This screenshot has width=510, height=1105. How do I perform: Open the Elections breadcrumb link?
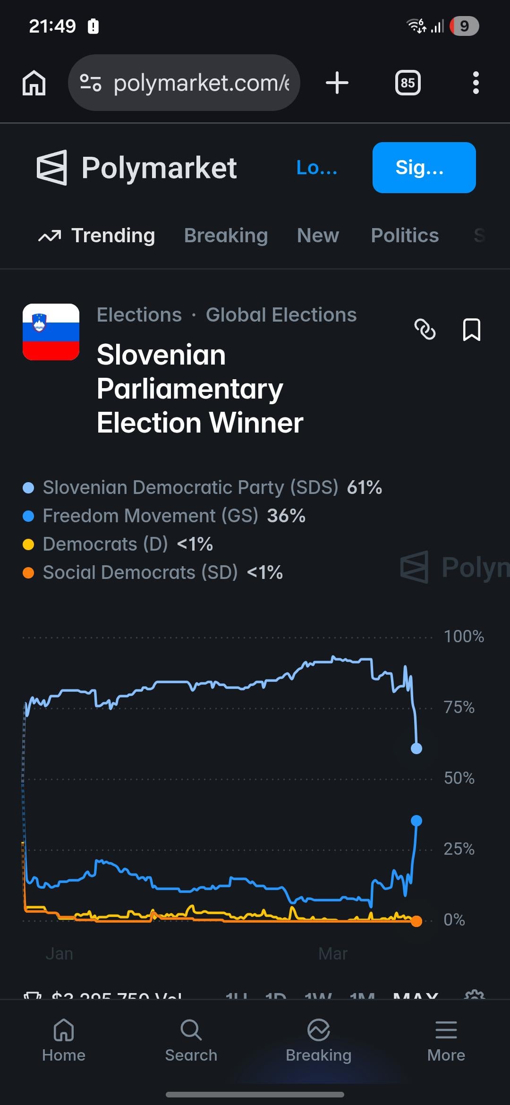point(139,315)
